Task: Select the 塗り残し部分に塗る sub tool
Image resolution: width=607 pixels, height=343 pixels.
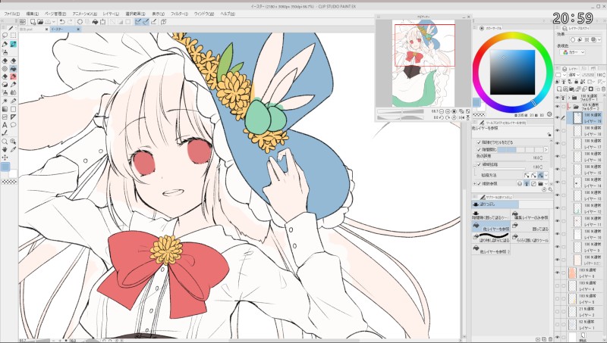Action: [x=490, y=238]
